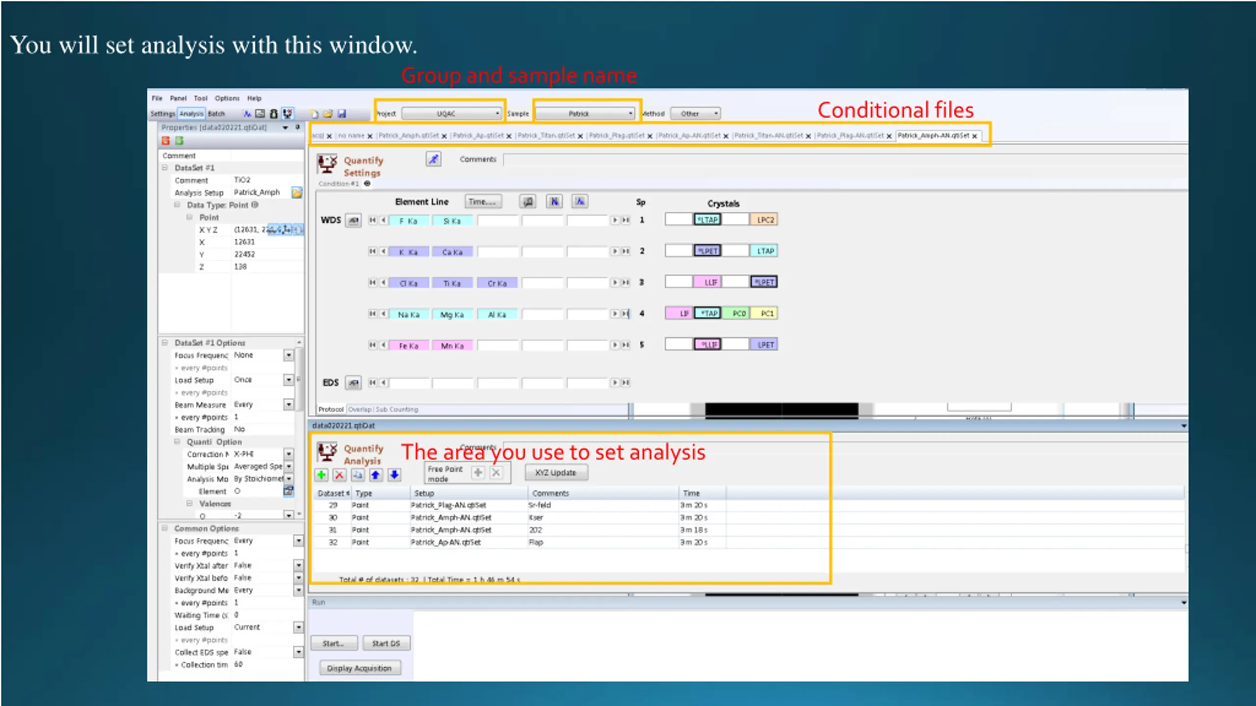Viewport: 1256px width, 706px height.
Task: Select the *LPET crystal on spectrometer 2
Action: (707, 251)
